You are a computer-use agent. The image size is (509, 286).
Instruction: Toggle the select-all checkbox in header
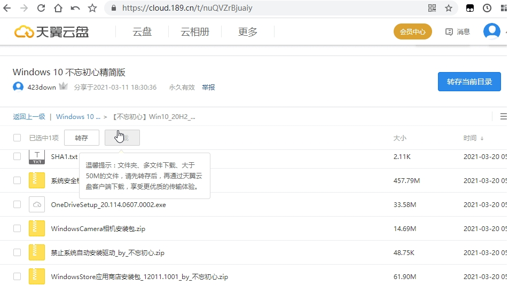[17, 138]
